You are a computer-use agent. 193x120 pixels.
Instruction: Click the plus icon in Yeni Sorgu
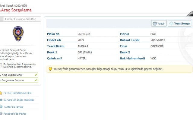click(171, 23)
